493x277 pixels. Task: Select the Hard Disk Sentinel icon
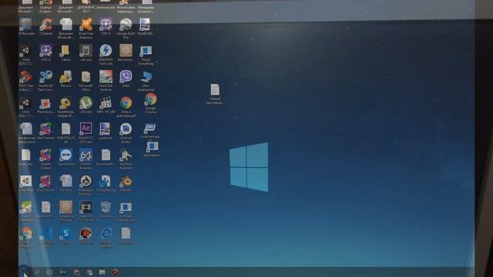click(x=106, y=81)
